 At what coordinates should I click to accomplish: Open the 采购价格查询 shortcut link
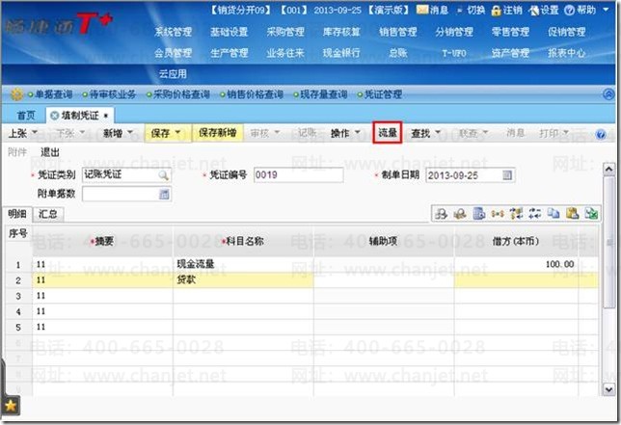[x=181, y=94]
